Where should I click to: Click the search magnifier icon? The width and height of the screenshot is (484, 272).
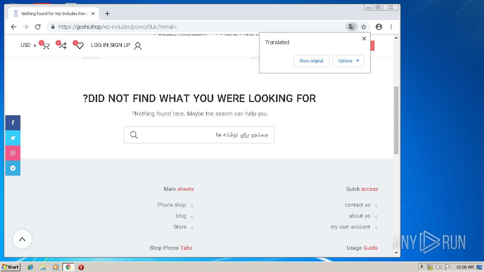click(x=134, y=135)
